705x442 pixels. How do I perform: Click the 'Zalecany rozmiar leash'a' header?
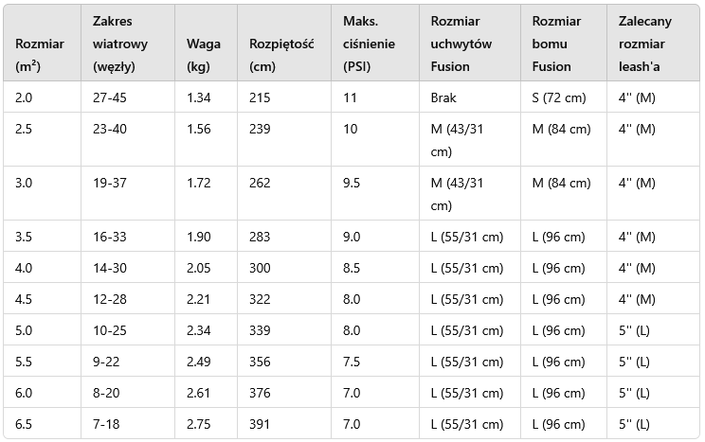643,44
